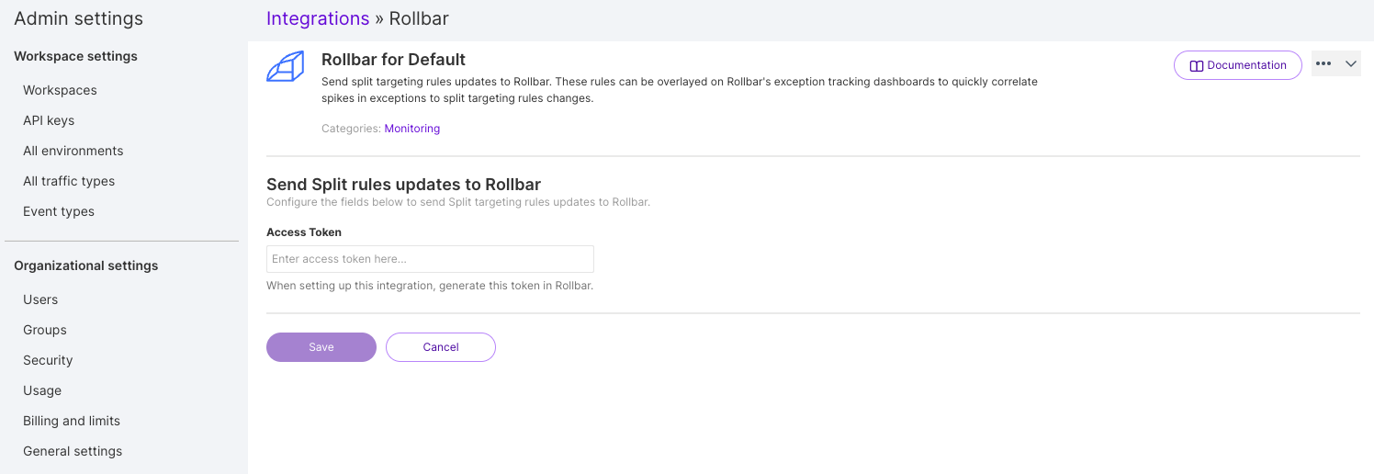Screen dimensions: 1374x474
Task: Go to Groups settings page
Action: [x=45, y=330]
